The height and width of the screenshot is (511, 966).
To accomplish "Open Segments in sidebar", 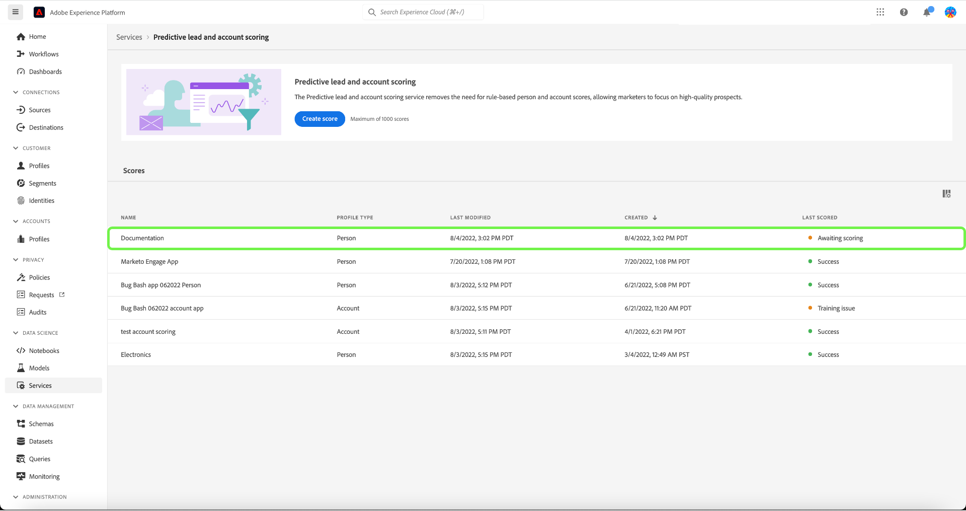I will pyautogui.click(x=43, y=183).
